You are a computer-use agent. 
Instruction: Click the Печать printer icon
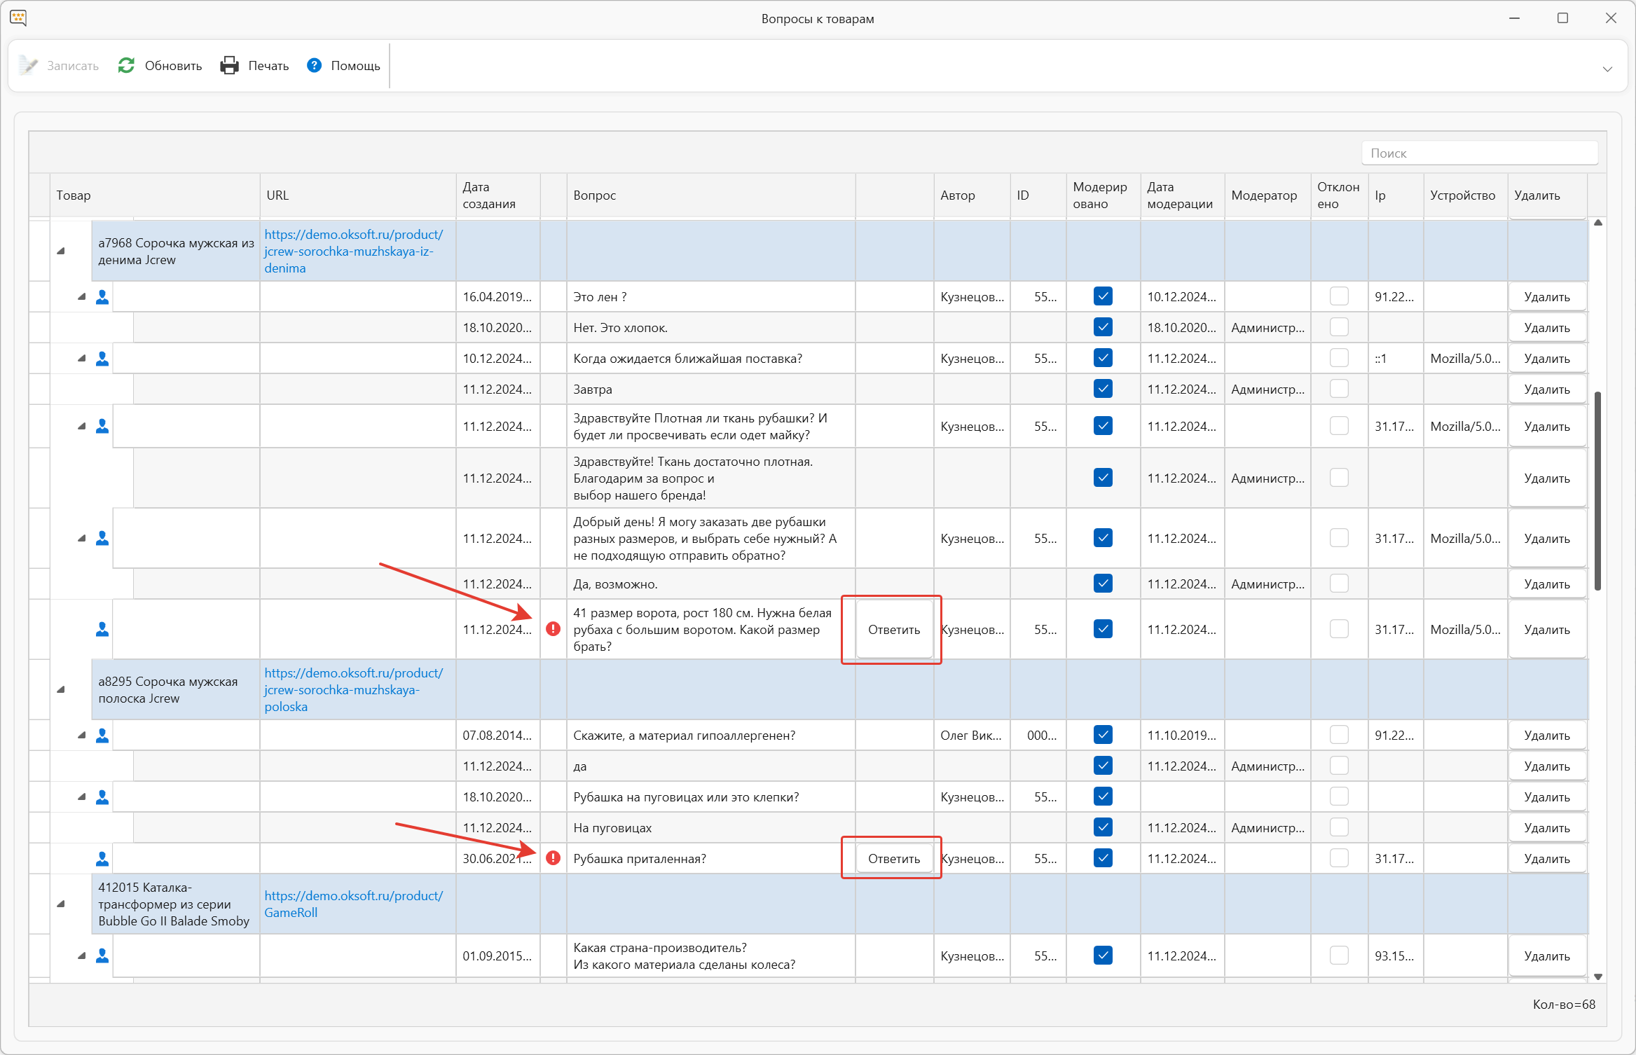pos(229,65)
